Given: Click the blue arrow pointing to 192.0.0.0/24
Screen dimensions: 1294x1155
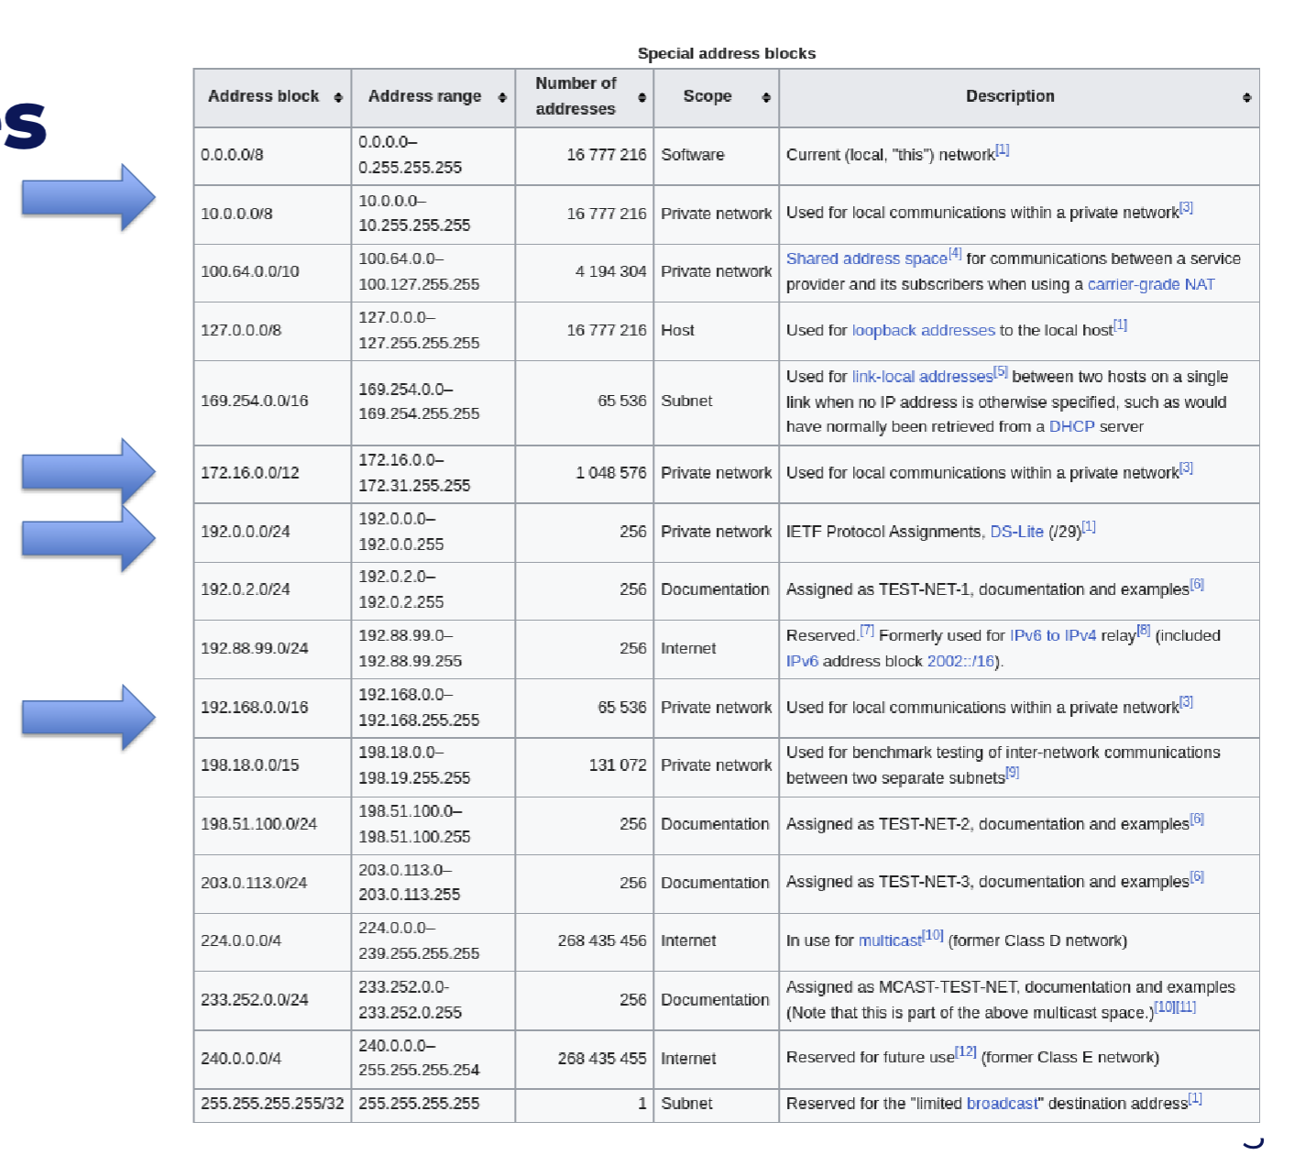Looking at the screenshot, I should coord(89,539).
